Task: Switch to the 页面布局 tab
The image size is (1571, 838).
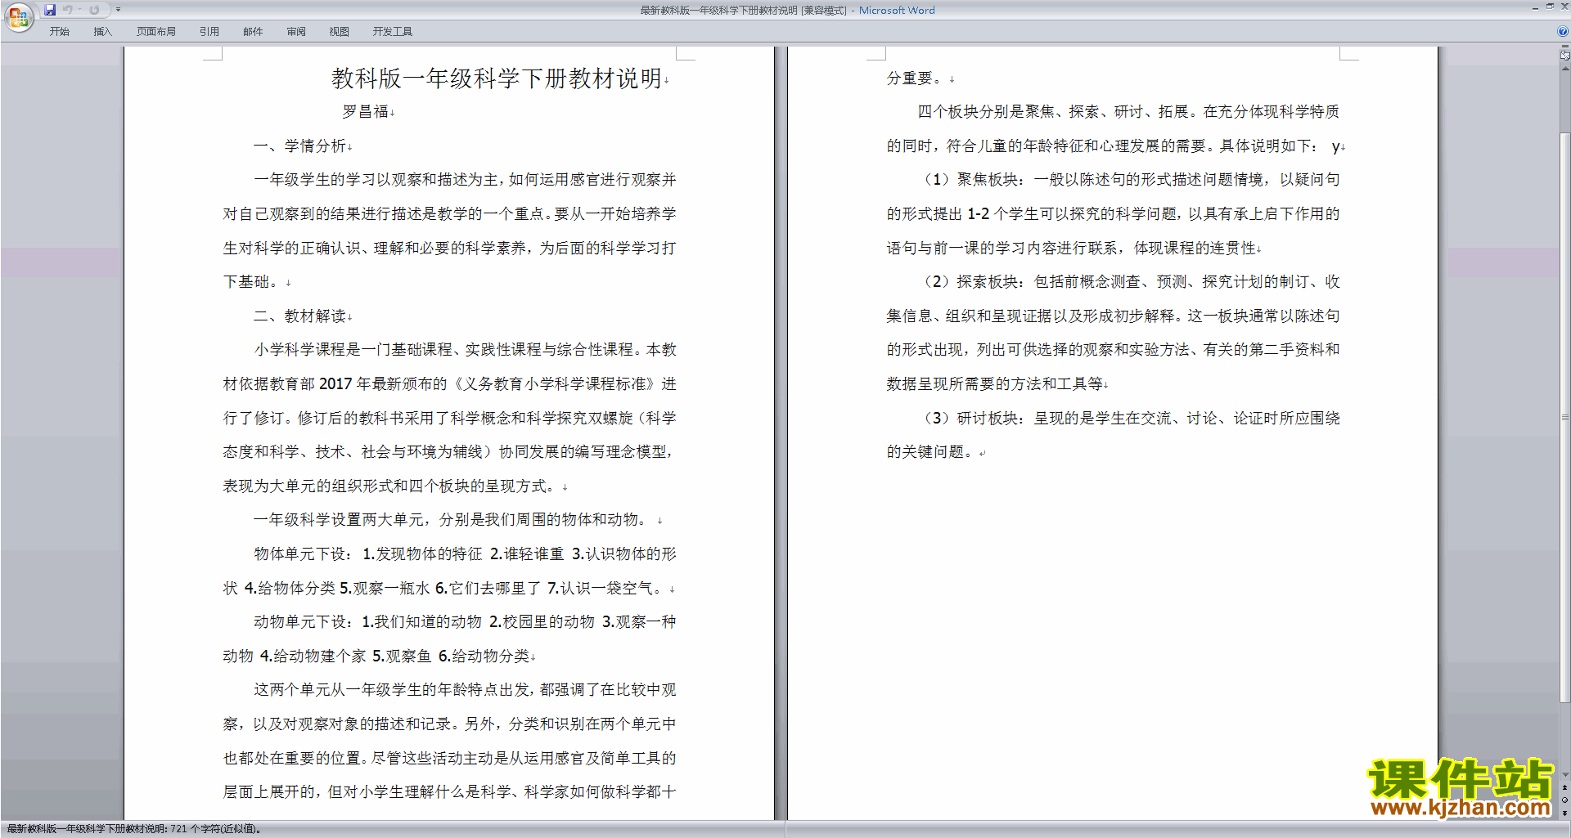Action: tap(156, 32)
